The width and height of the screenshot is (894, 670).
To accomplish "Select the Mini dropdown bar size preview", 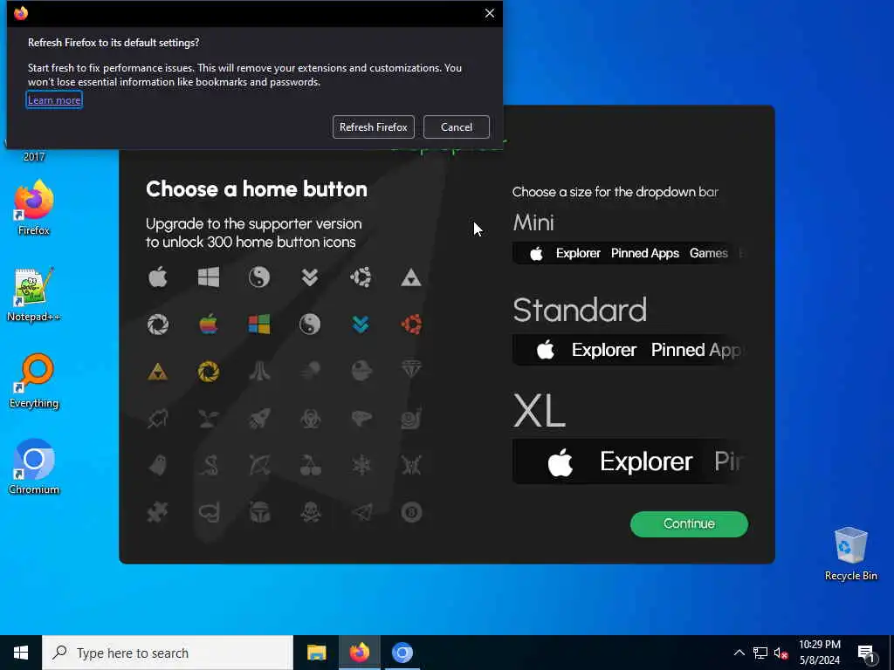I will tap(629, 254).
